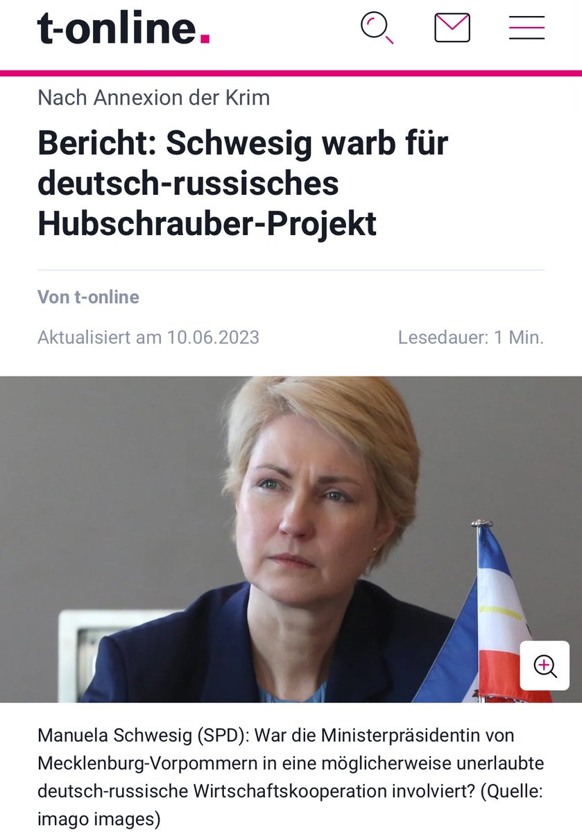Click the 'Aktualisiert am 10.06.2023' date
The width and height of the screenshot is (582, 832).
(x=148, y=338)
